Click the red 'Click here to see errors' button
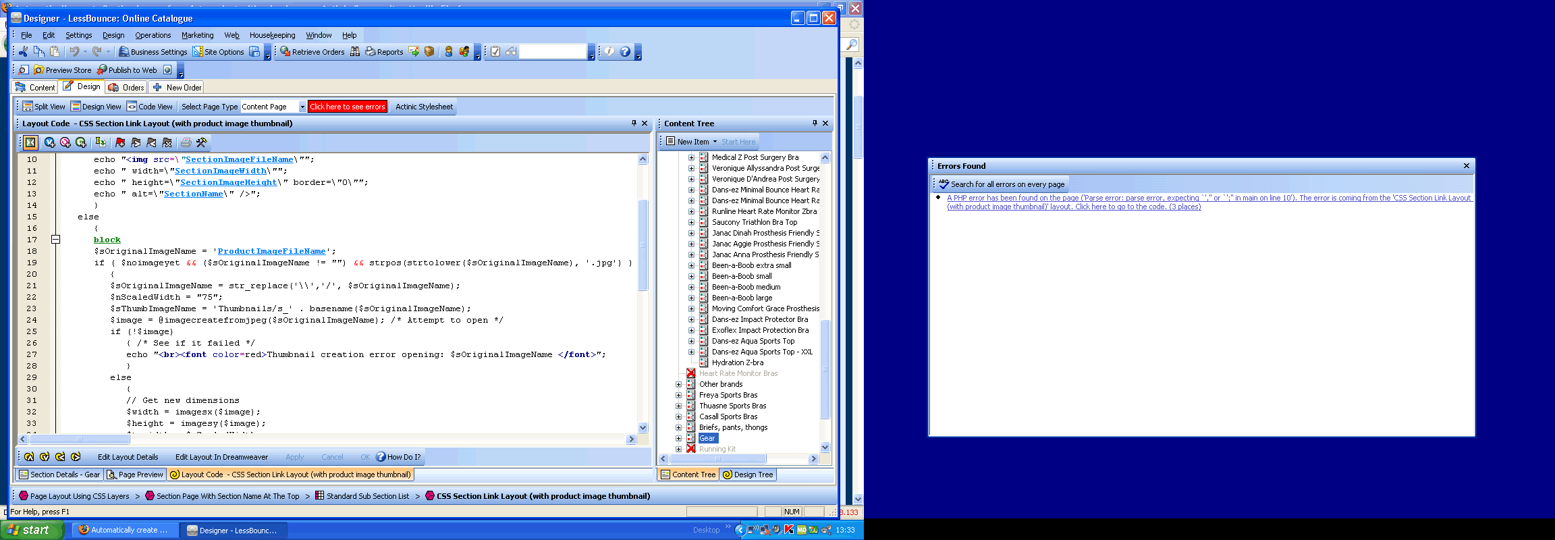The width and height of the screenshot is (1555, 540). coord(347,107)
